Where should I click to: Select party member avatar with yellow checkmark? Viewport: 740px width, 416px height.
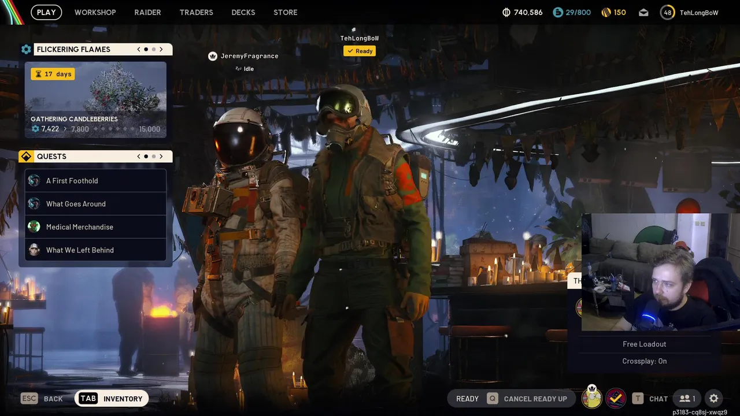(616, 398)
